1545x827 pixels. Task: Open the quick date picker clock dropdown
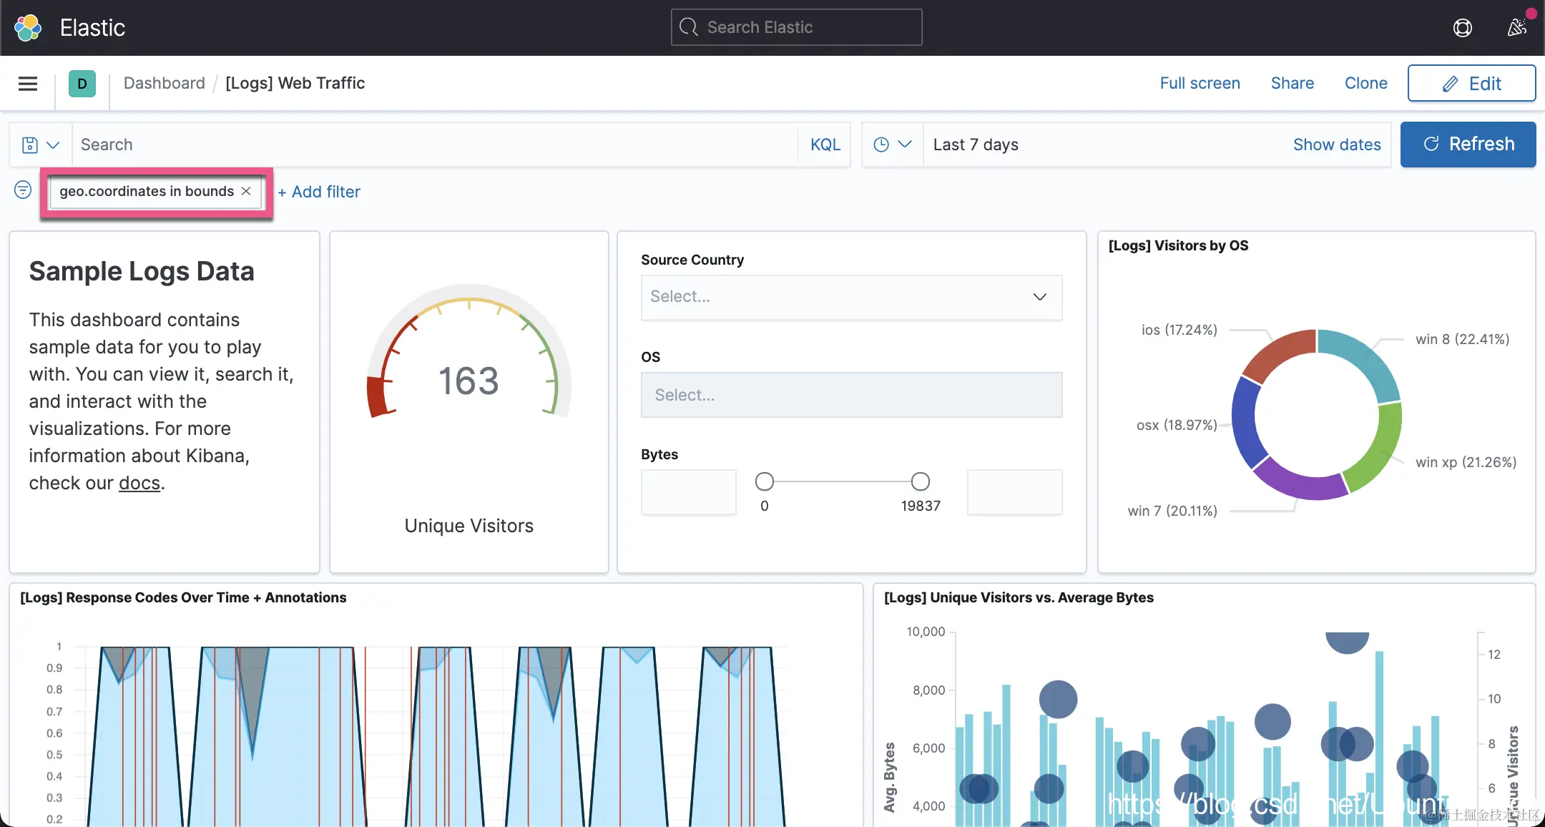(892, 145)
